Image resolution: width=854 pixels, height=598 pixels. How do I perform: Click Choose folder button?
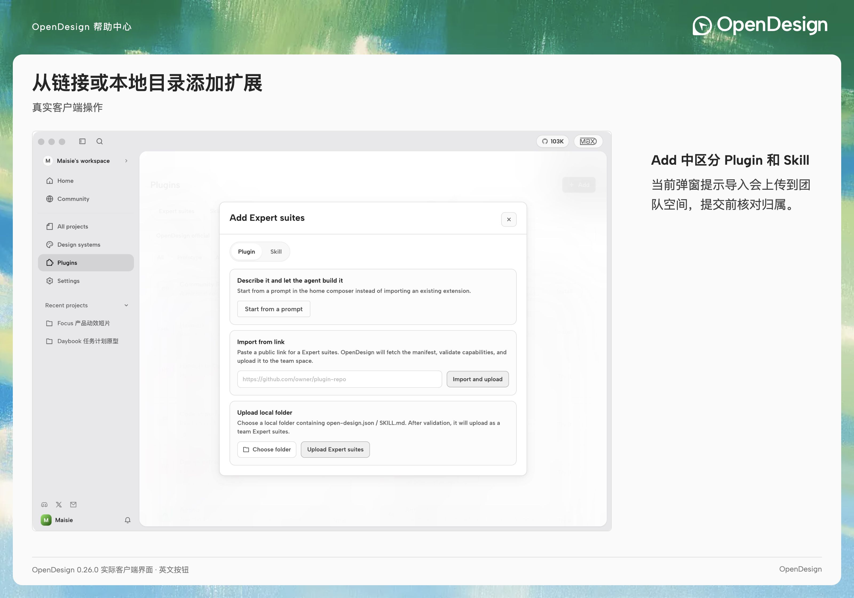coord(267,450)
